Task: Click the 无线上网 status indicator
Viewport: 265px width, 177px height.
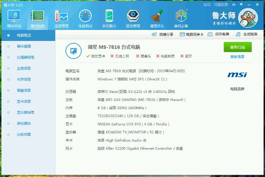Action: pyautogui.click(x=120, y=56)
